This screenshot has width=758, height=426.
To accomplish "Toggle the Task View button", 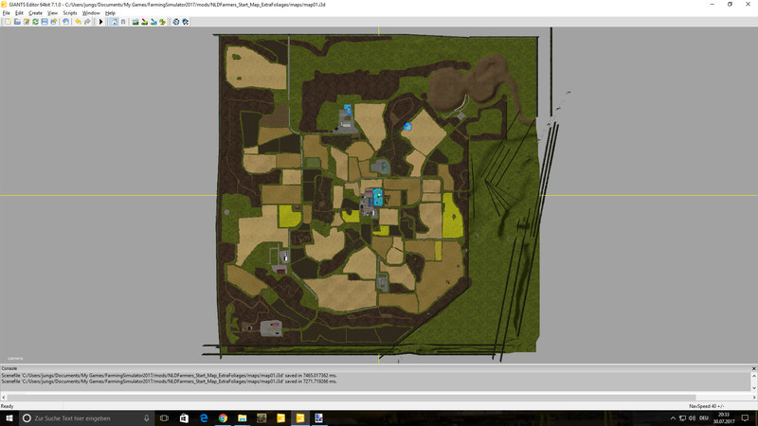I will click(x=164, y=417).
